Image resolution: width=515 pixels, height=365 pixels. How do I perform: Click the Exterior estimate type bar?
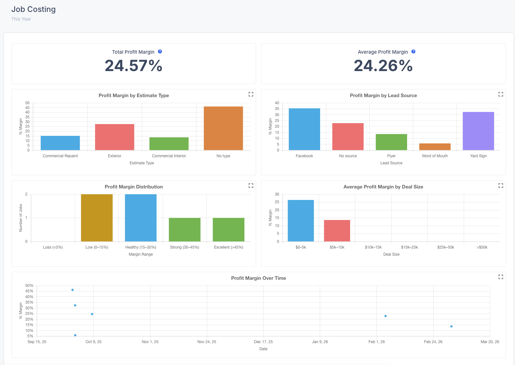tap(115, 137)
